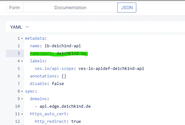Collapse the spec block on line 8
This screenshot has height=125, width=185.
pos(22,91)
